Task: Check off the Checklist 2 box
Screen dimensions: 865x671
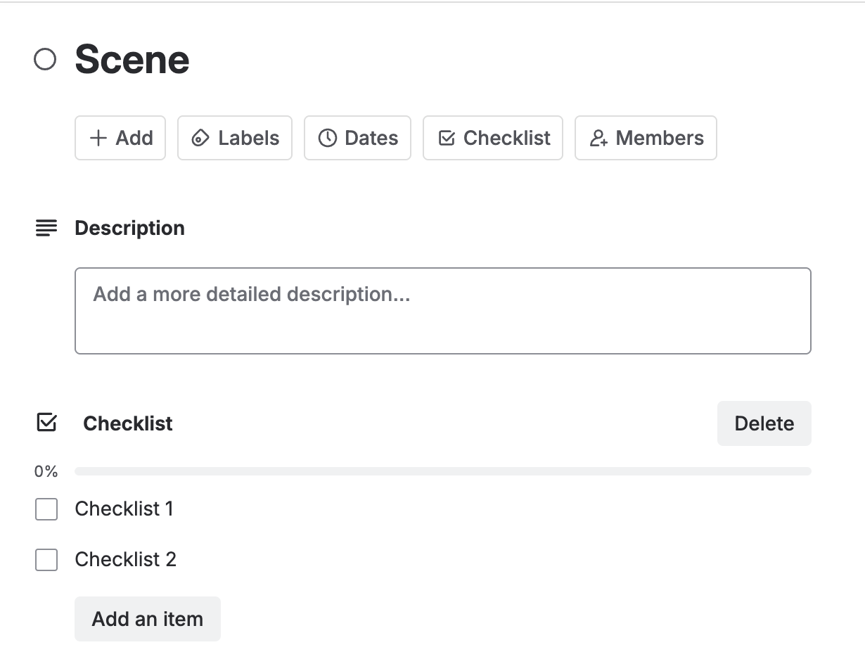Action: coord(46,560)
